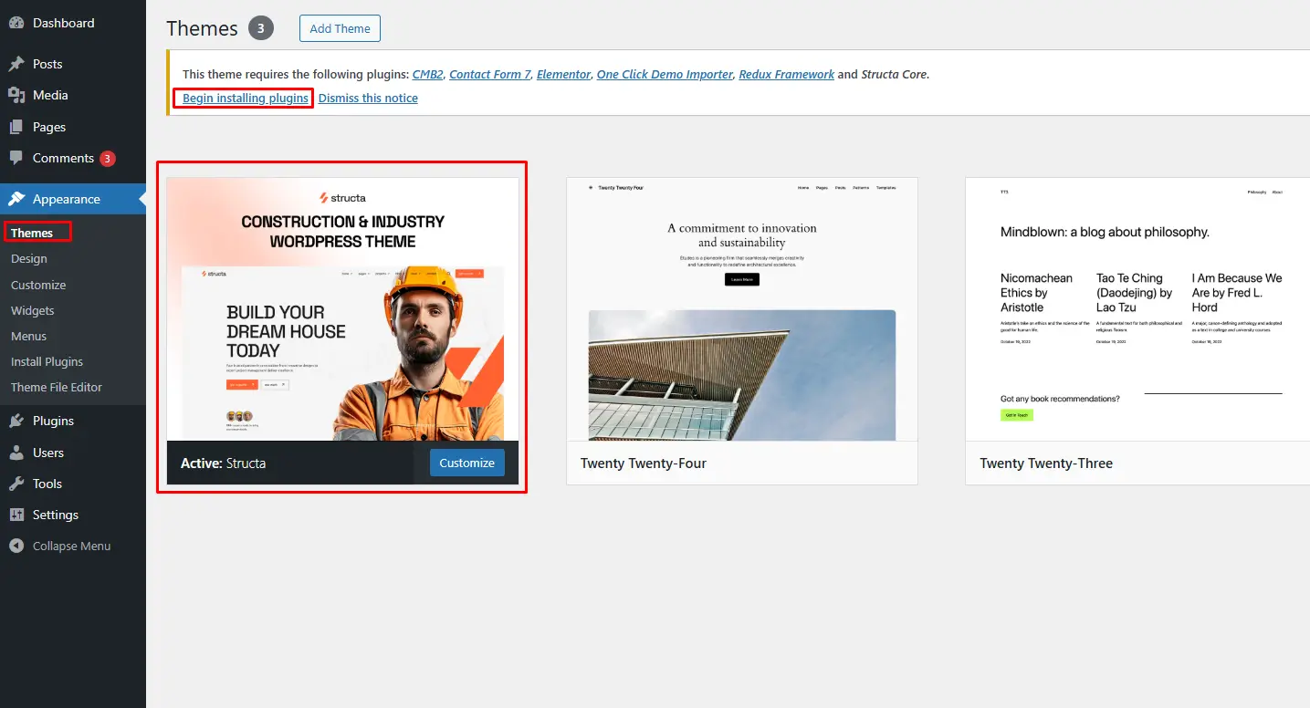Open the Elementor plugin link
This screenshot has height=708, width=1310.
pyautogui.click(x=563, y=74)
